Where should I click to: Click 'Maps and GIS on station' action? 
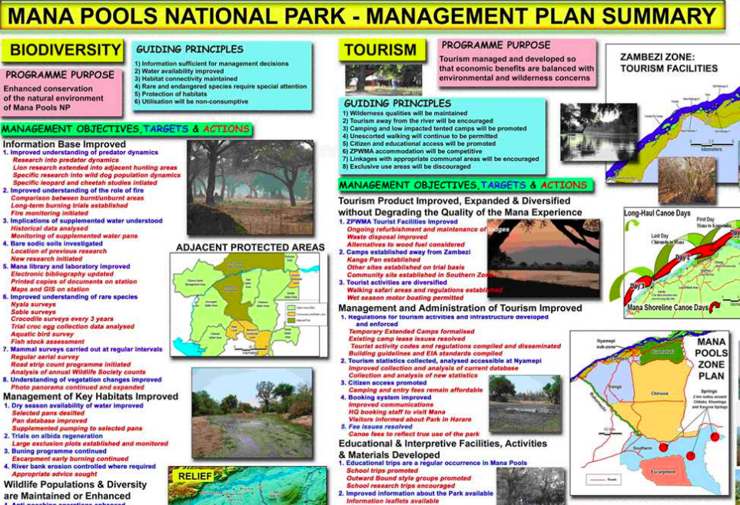pos(50,289)
